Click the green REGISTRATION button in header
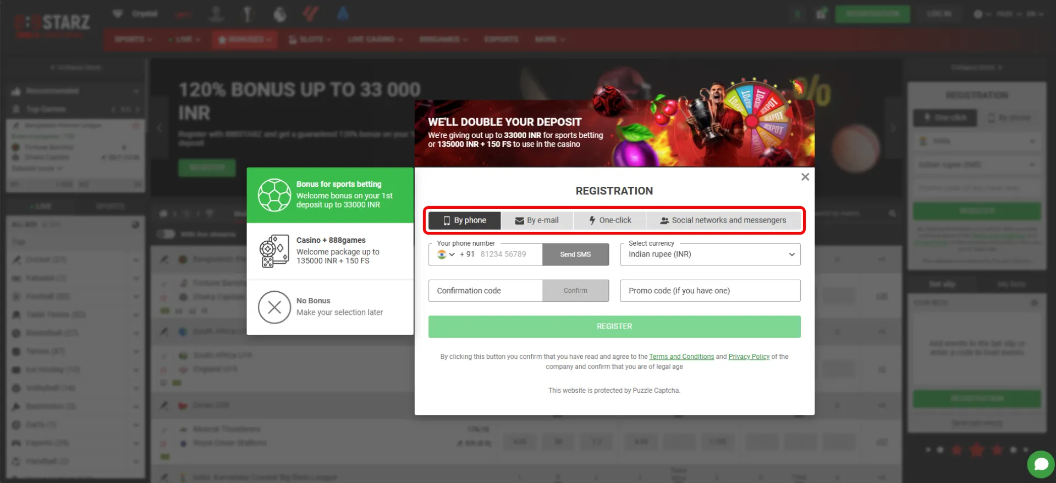The width and height of the screenshot is (1056, 483). tap(872, 14)
